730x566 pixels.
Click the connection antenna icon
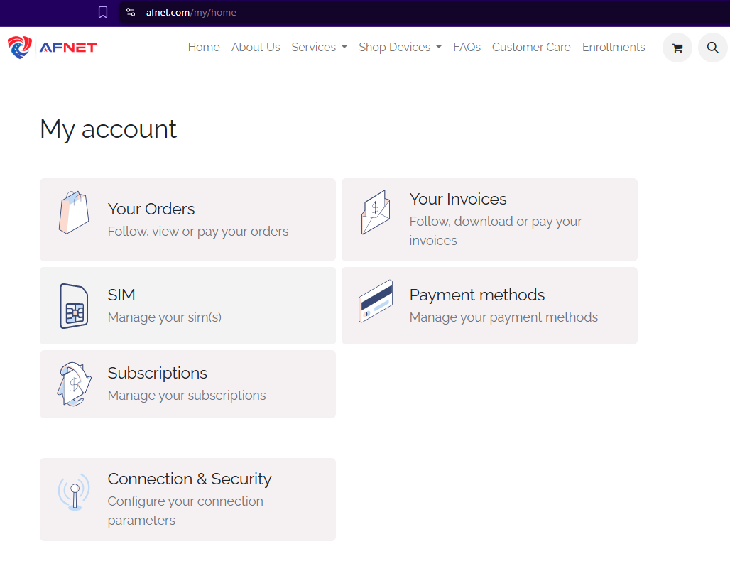pos(74,492)
